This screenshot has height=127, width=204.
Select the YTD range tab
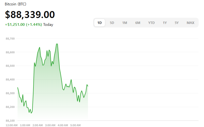pyautogui.click(x=151, y=23)
